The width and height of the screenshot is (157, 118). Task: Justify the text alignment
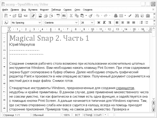[134, 23]
